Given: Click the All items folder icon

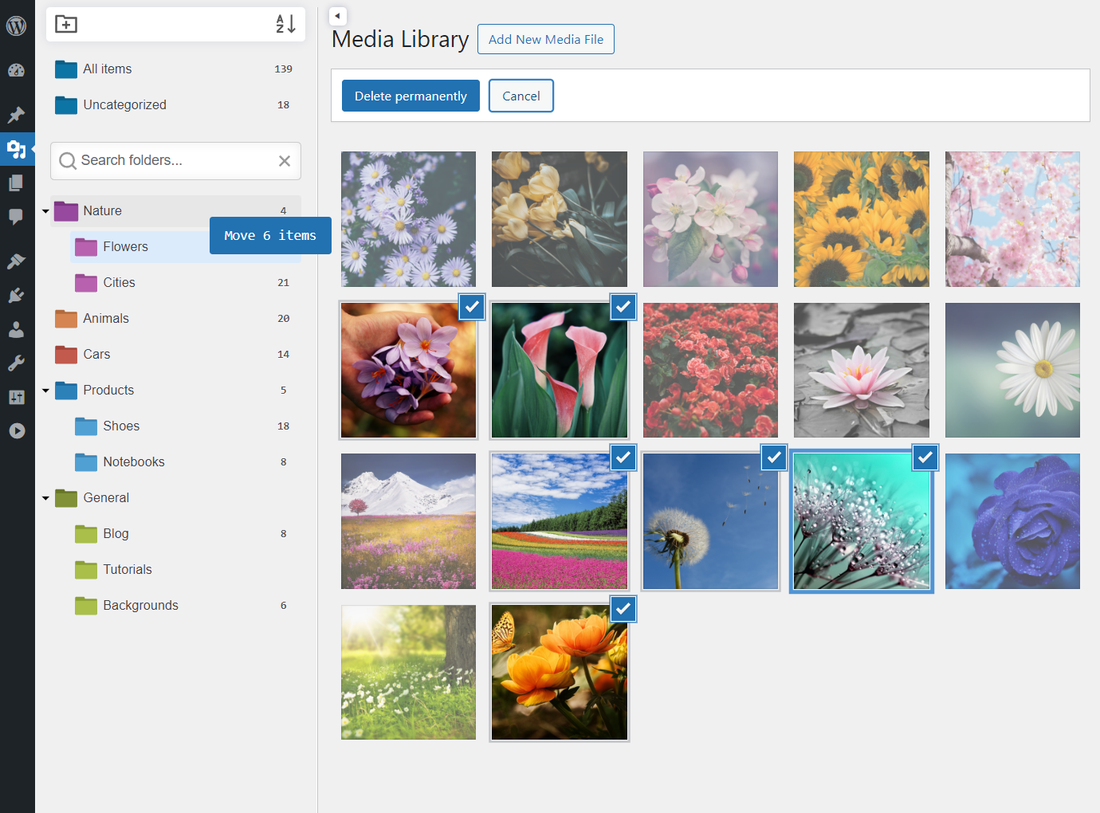Looking at the screenshot, I should pos(66,69).
